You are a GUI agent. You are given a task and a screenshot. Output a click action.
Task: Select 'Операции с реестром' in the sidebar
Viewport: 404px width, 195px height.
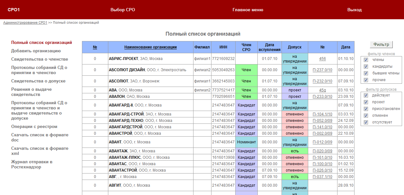coord(34,127)
